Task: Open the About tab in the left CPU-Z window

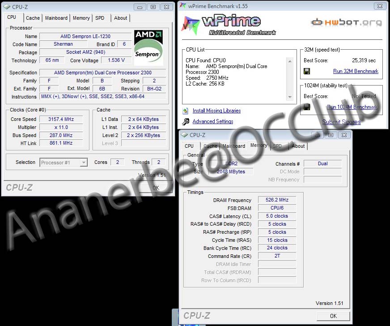Action: [x=120, y=18]
